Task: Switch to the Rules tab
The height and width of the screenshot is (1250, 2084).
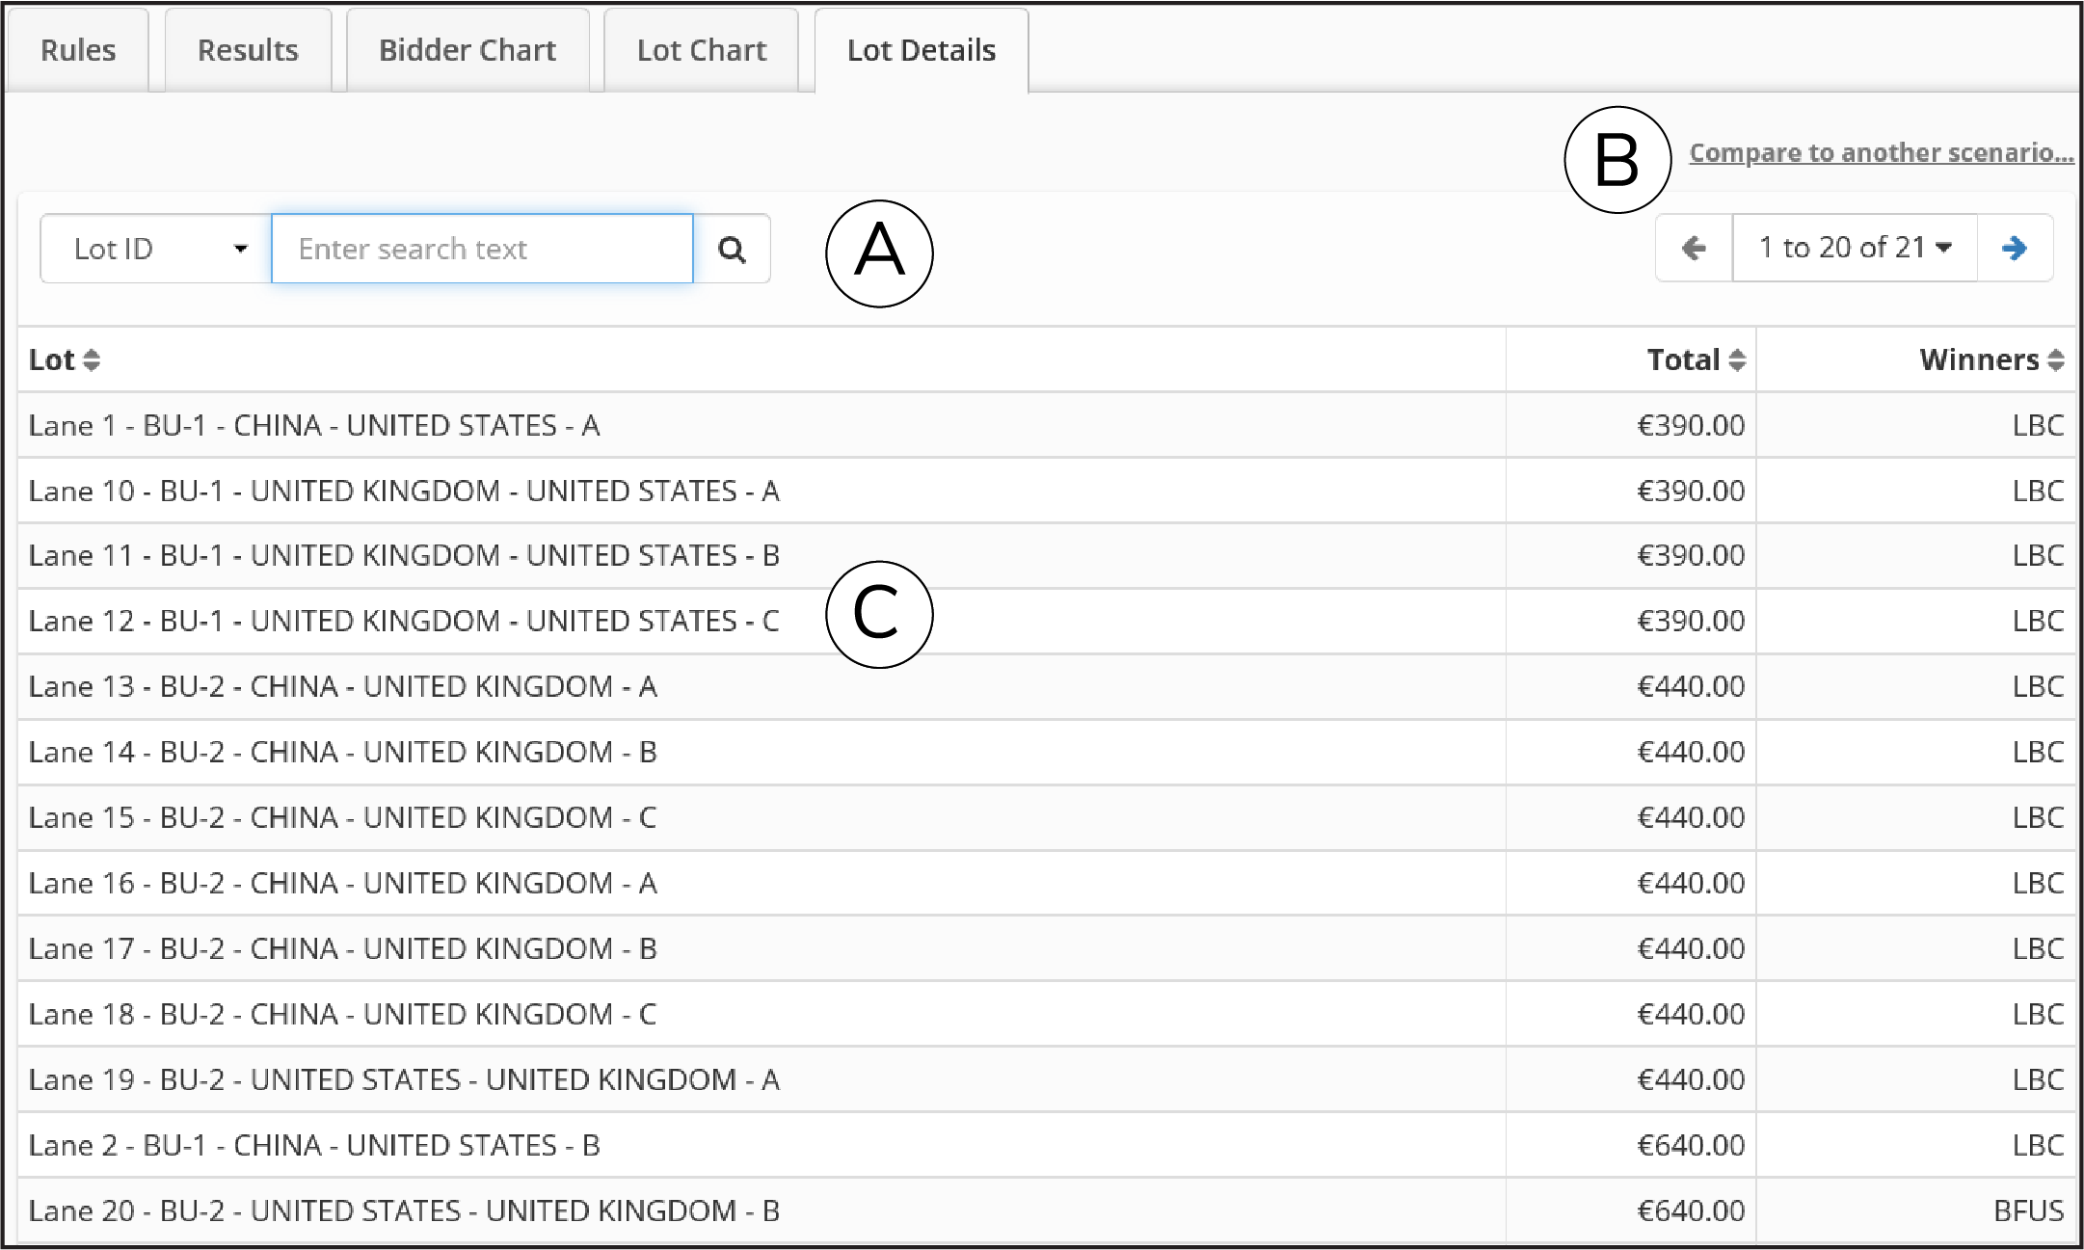Action: point(78,50)
